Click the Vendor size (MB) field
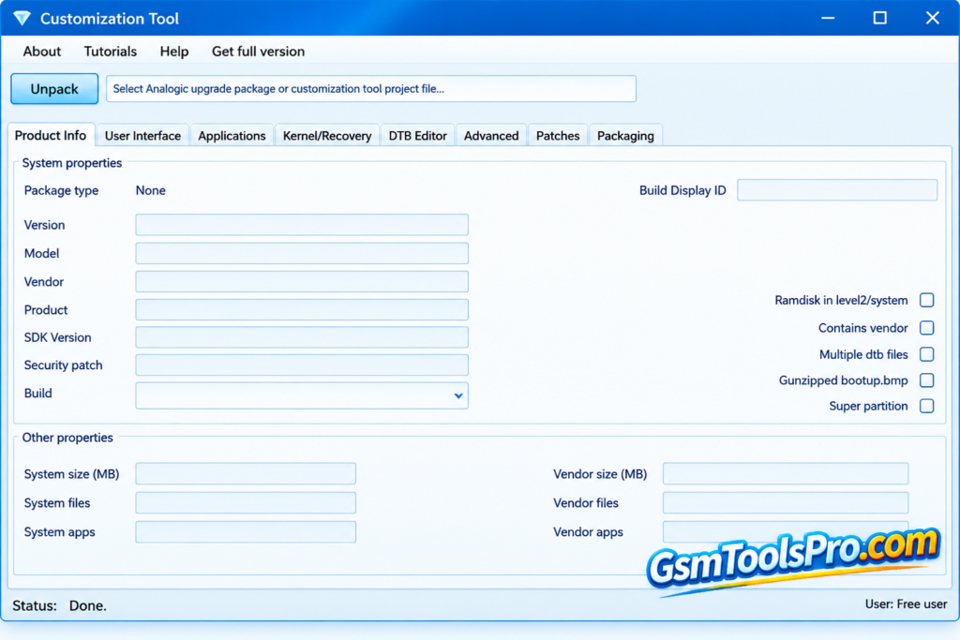The width and height of the screenshot is (960, 640). click(x=786, y=473)
